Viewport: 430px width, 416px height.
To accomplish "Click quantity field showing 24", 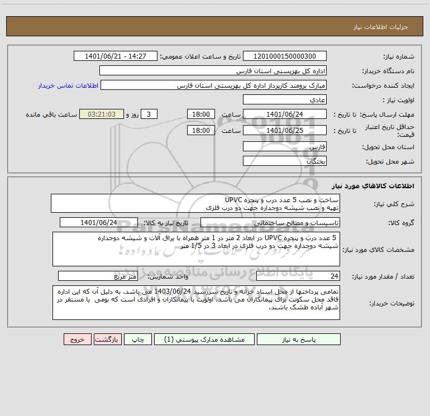I will tap(298, 276).
